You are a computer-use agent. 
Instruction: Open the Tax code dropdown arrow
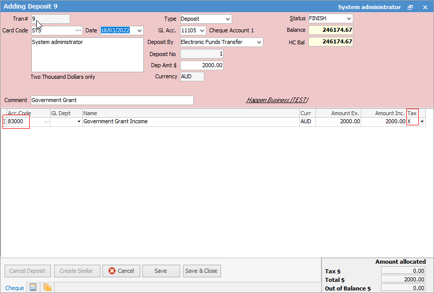(422, 121)
